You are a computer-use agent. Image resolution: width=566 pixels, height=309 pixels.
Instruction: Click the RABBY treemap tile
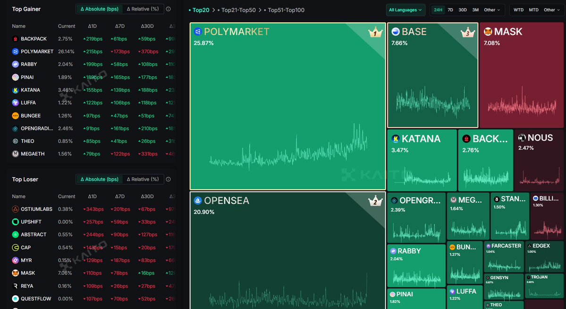(x=416, y=266)
